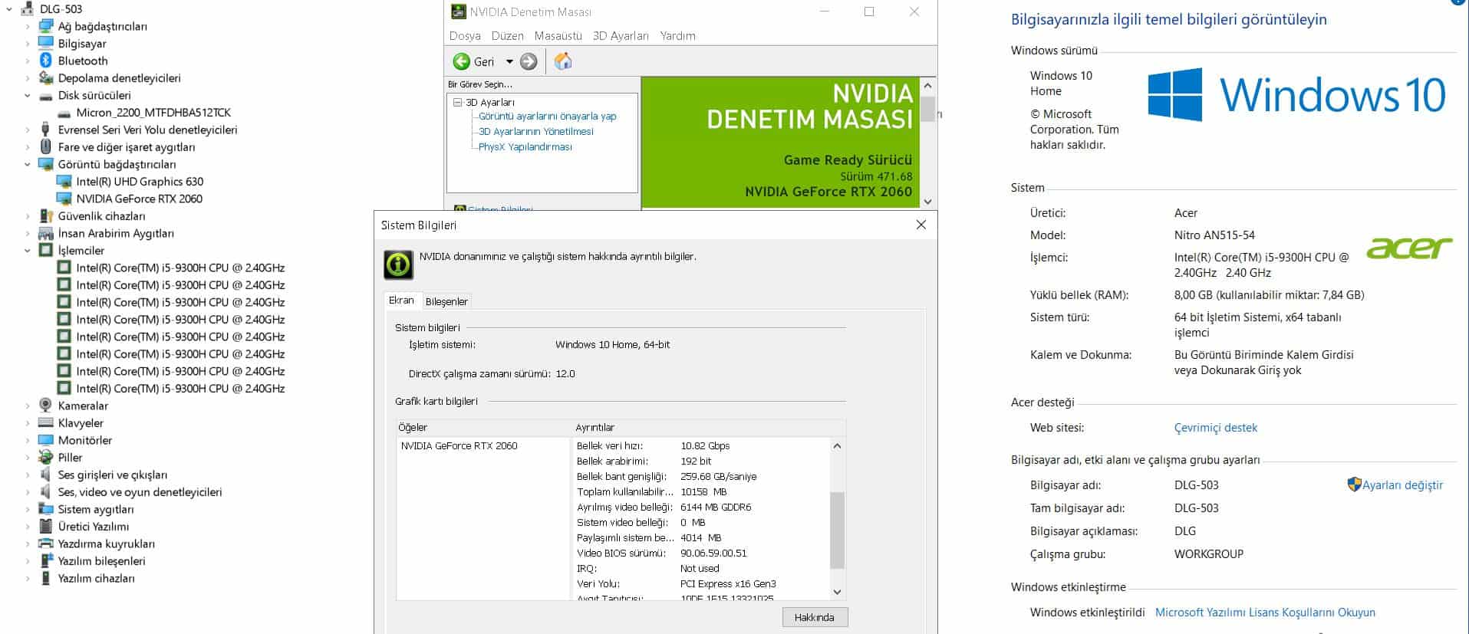
Task: Click the graphics details list scrollbar thumb
Action: tap(837, 531)
